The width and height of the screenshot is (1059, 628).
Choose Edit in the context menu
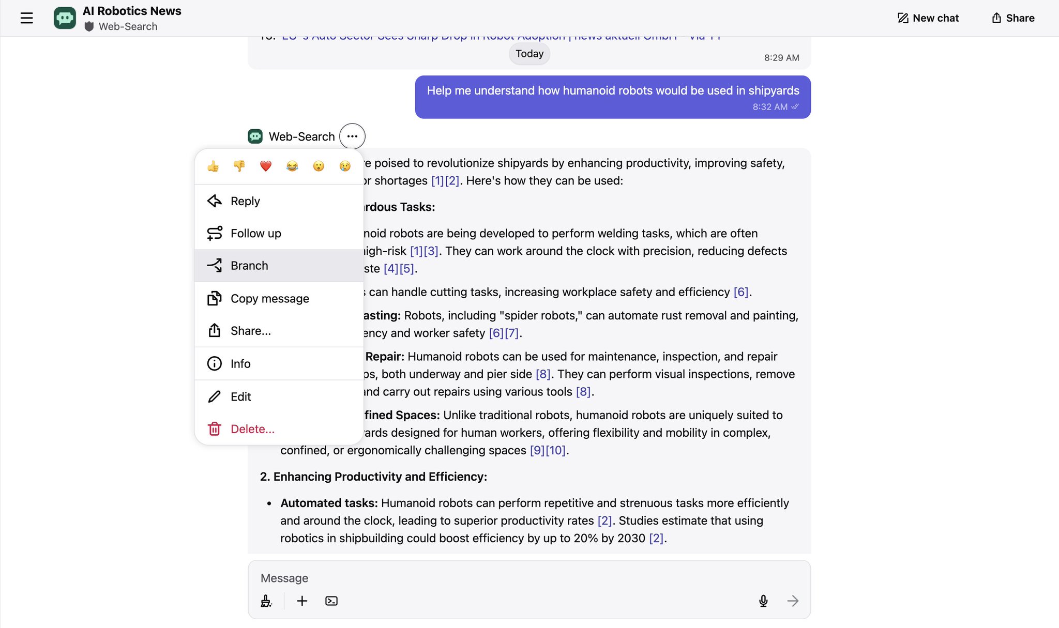pyautogui.click(x=279, y=397)
